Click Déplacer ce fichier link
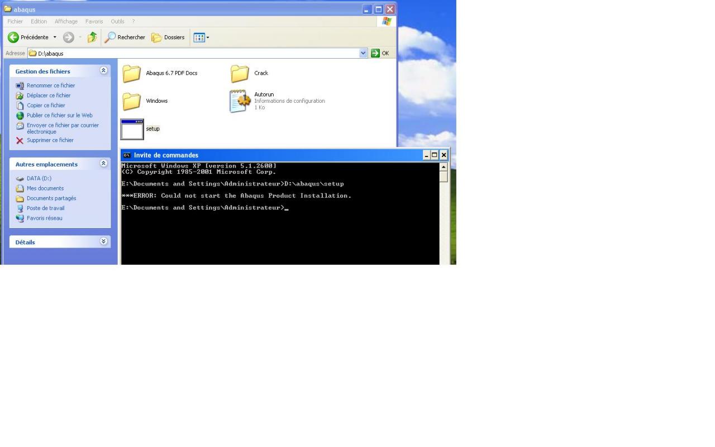The height and width of the screenshot is (447, 715). pyautogui.click(x=49, y=96)
